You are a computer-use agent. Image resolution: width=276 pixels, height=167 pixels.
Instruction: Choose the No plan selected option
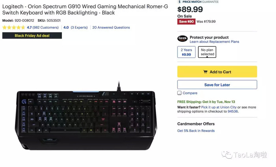click(207, 52)
